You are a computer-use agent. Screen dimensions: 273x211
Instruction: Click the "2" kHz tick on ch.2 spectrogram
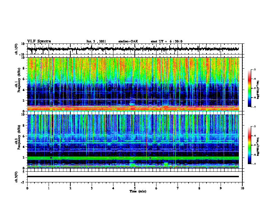[24, 158]
